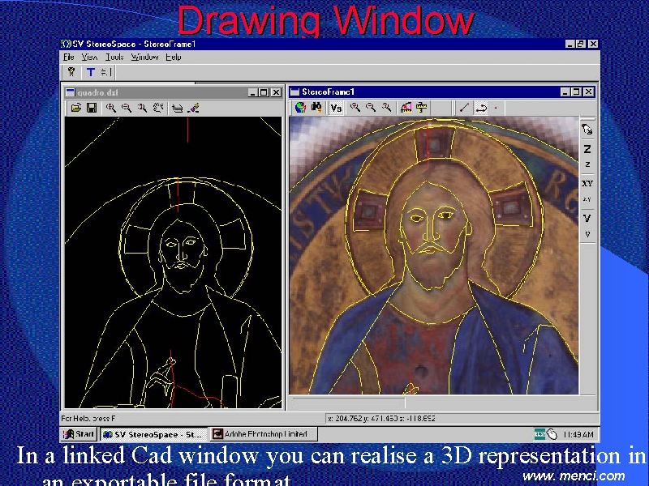Viewport: 649px width, 486px height.
Task: Close the quadro.dxf child window
Action: pyautogui.click(x=276, y=92)
